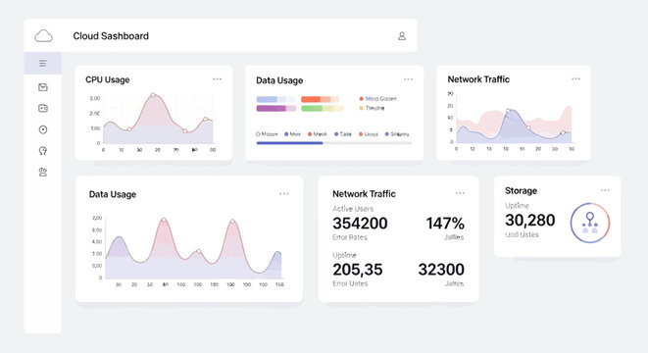The height and width of the screenshot is (353, 648).
Task: Click the CPU Usage chart peak marker
Action: 153,95
